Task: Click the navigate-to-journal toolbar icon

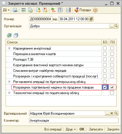Action: (15, 10)
